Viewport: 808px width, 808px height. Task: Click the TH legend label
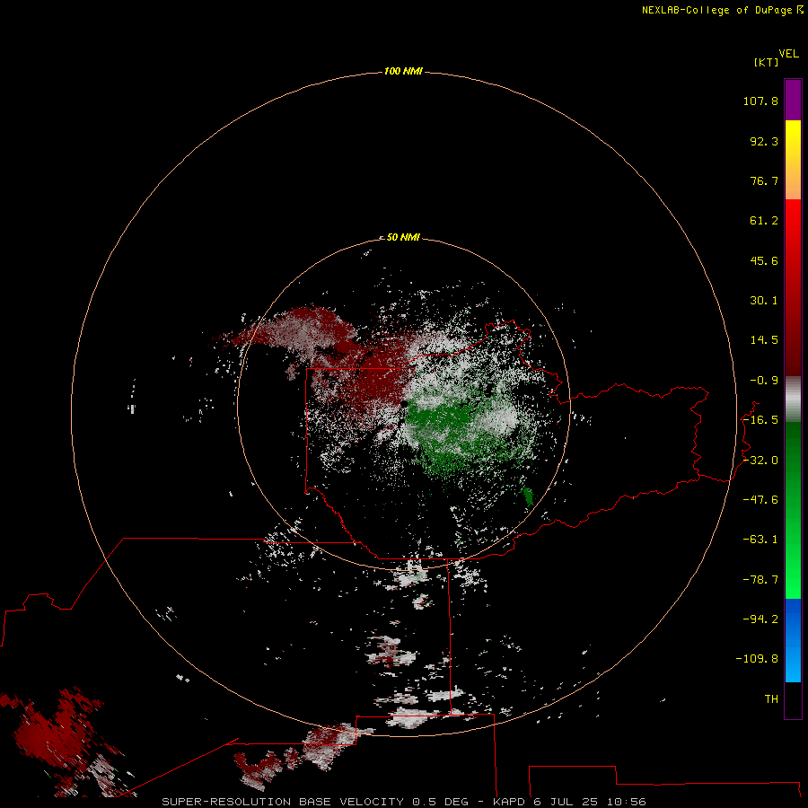click(x=771, y=699)
